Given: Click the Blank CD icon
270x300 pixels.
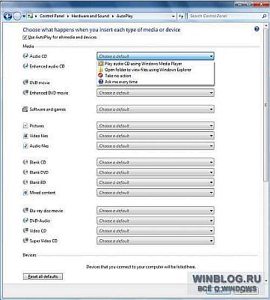Looking at the screenshot, I should pyautogui.click(x=25, y=162).
